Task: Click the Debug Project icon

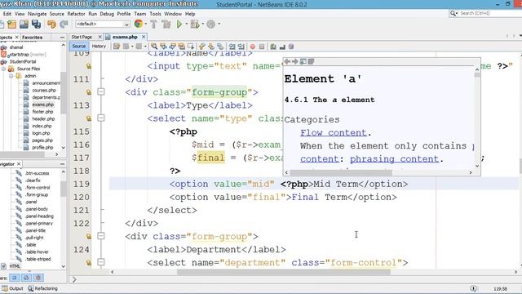Action: [x=195, y=24]
